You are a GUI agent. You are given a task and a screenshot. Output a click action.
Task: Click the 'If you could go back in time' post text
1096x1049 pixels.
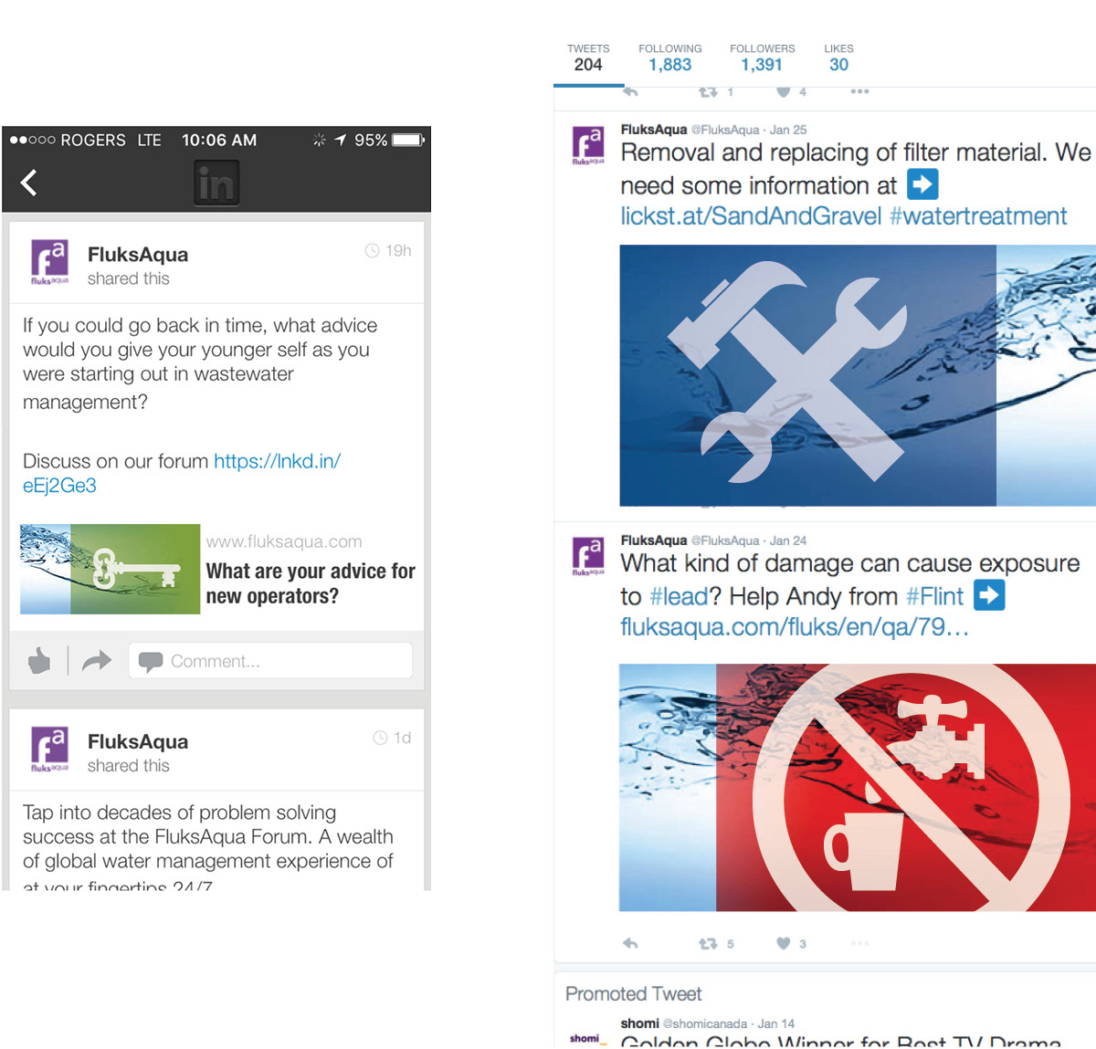[200, 363]
